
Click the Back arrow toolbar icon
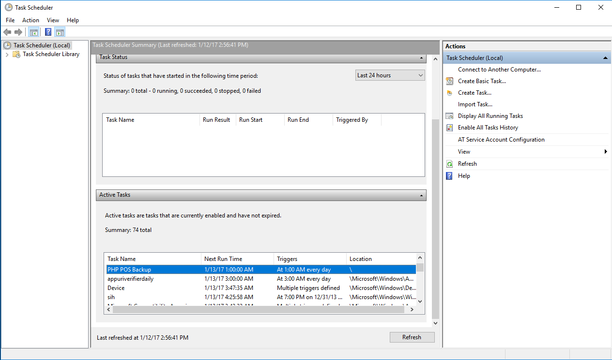pyautogui.click(x=7, y=32)
